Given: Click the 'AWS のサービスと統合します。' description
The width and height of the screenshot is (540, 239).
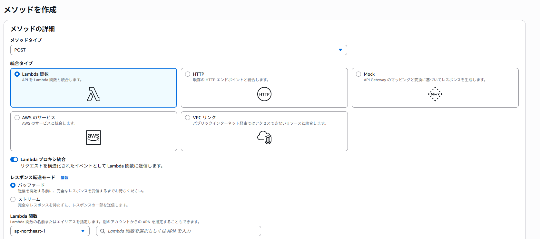Looking at the screenshot, I should pyautogui.click(x=49, y=123).
